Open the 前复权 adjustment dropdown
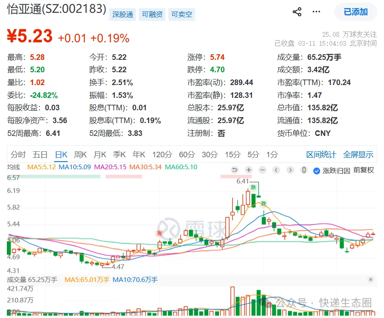The width and height of the screenshot is (384, 318). [363, 170]
